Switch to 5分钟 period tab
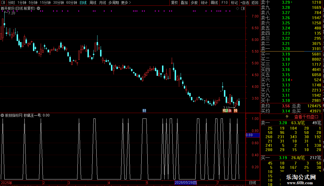 pyautogui.click(x=33, y=3)
